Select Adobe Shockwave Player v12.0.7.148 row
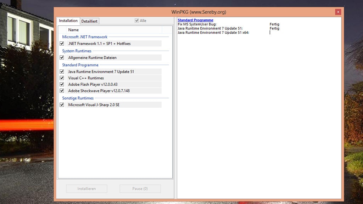 tap(114, 91)
